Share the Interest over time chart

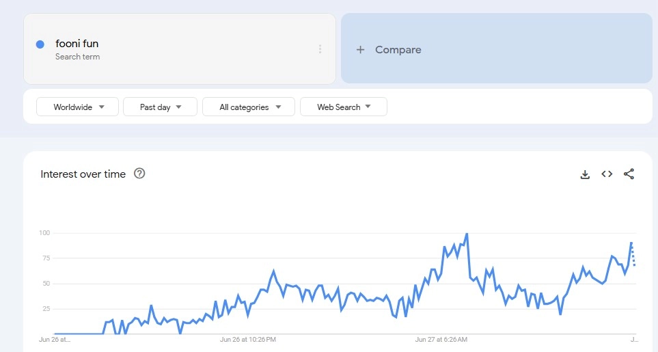(x=629, y=174)
